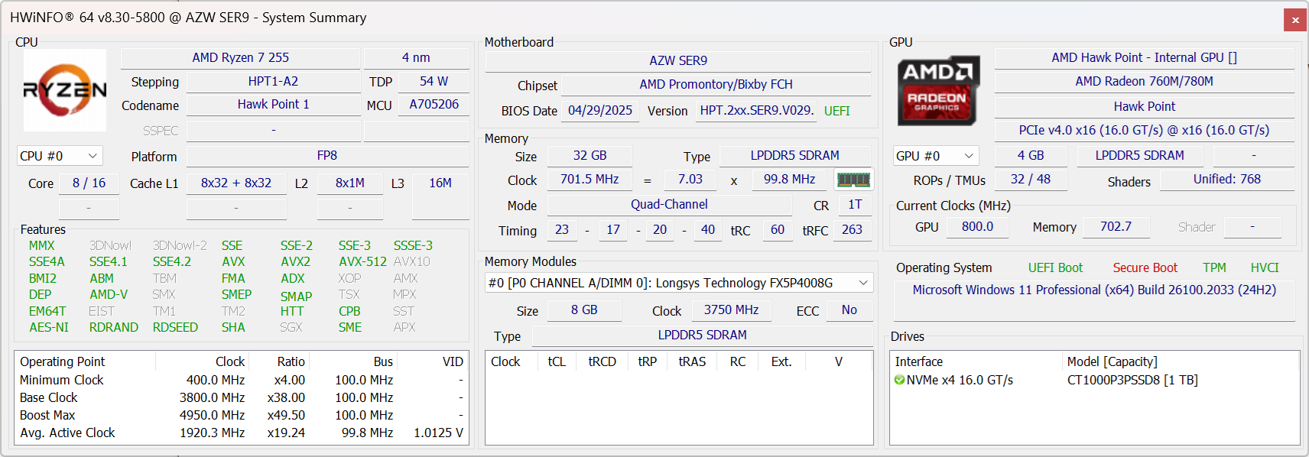
Task: Click the GPU clock 800.0 value
Action: pos(977,227)
